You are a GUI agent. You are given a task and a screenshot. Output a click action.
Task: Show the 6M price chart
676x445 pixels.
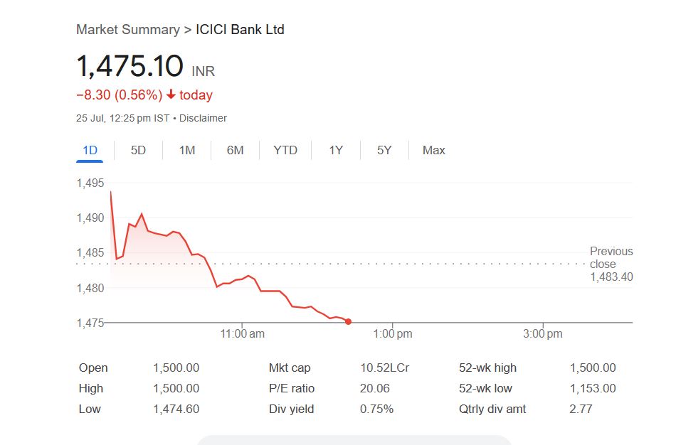coord(235,150)
